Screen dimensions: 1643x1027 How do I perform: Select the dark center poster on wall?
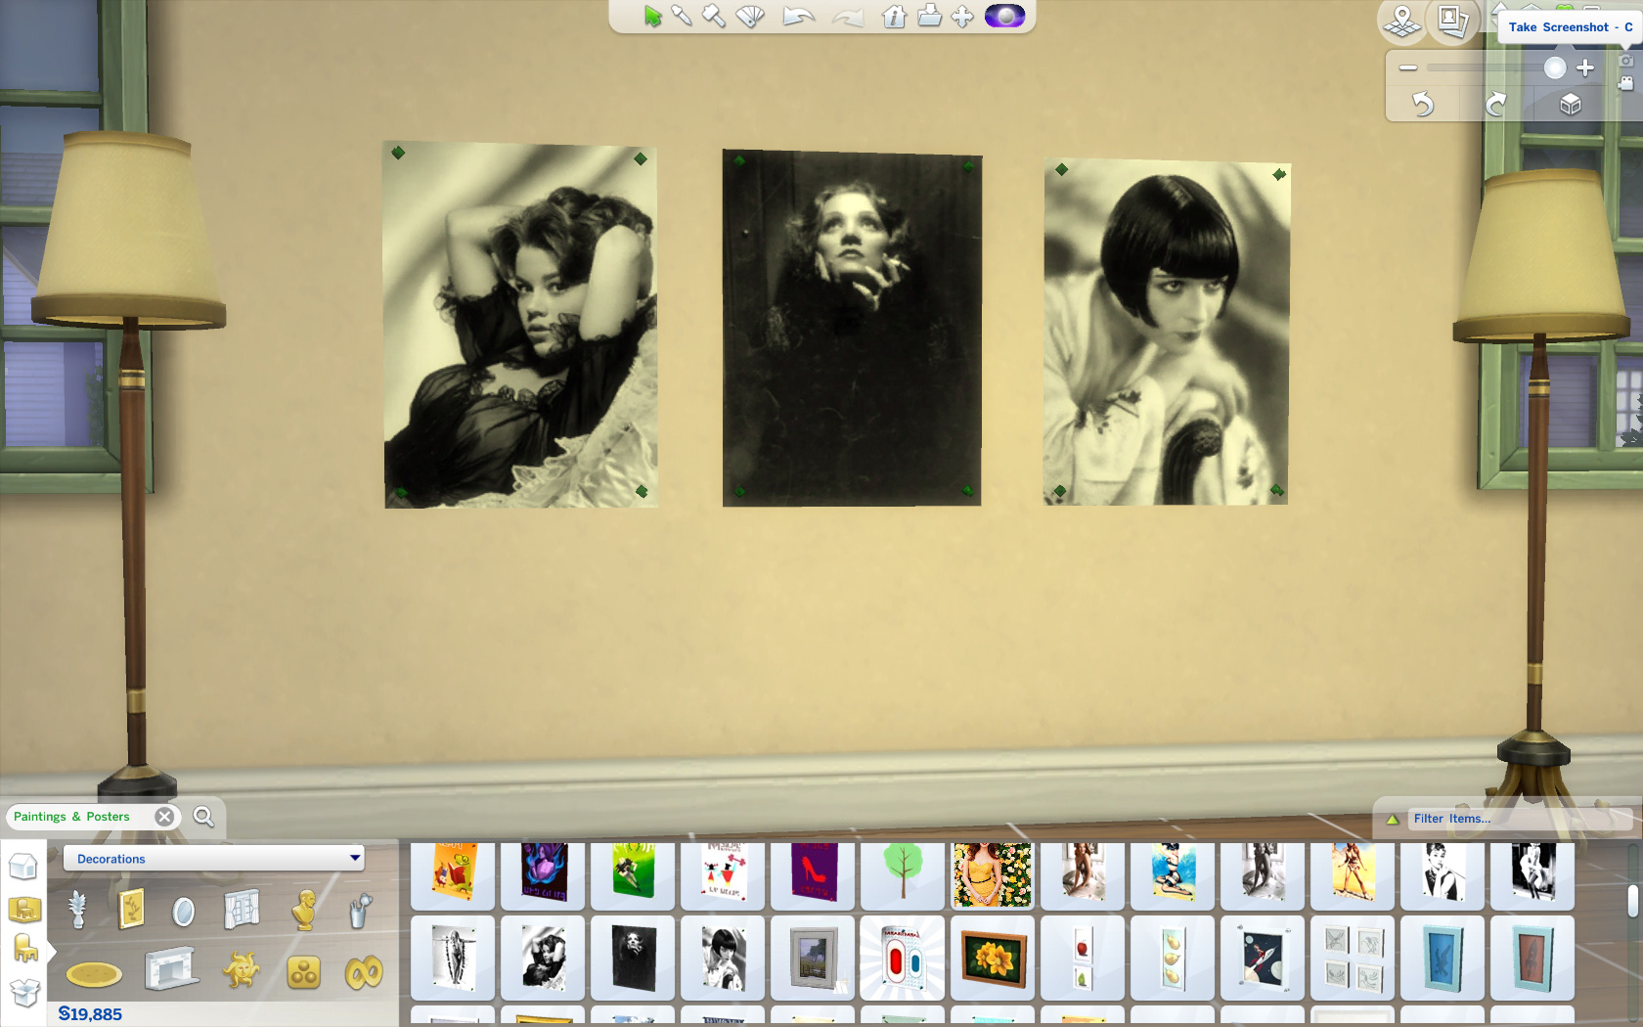[x=852, y=329]
